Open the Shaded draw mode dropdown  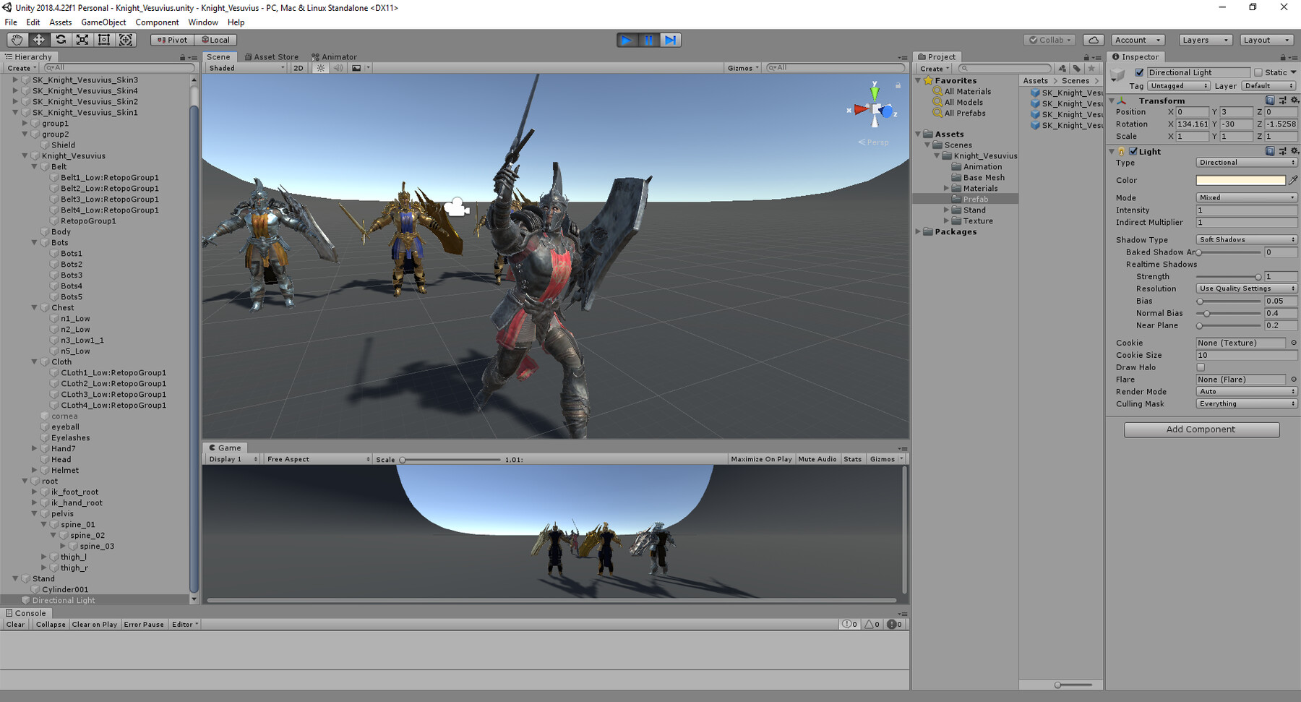[x=246, y=68]
